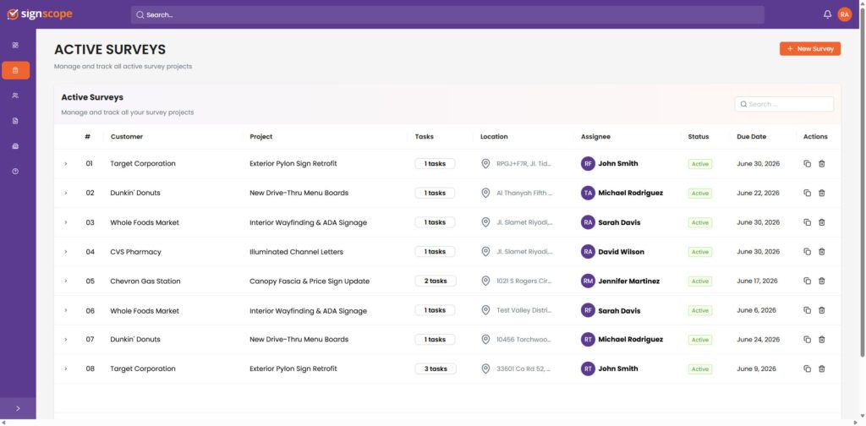Click the 1 tasks badge in row 01
This screenshot has width=866, height=426.
coord(436,164)
